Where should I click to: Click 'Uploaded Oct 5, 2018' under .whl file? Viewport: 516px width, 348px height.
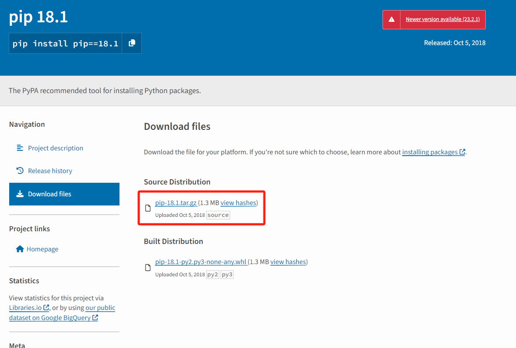click(180, 275)
